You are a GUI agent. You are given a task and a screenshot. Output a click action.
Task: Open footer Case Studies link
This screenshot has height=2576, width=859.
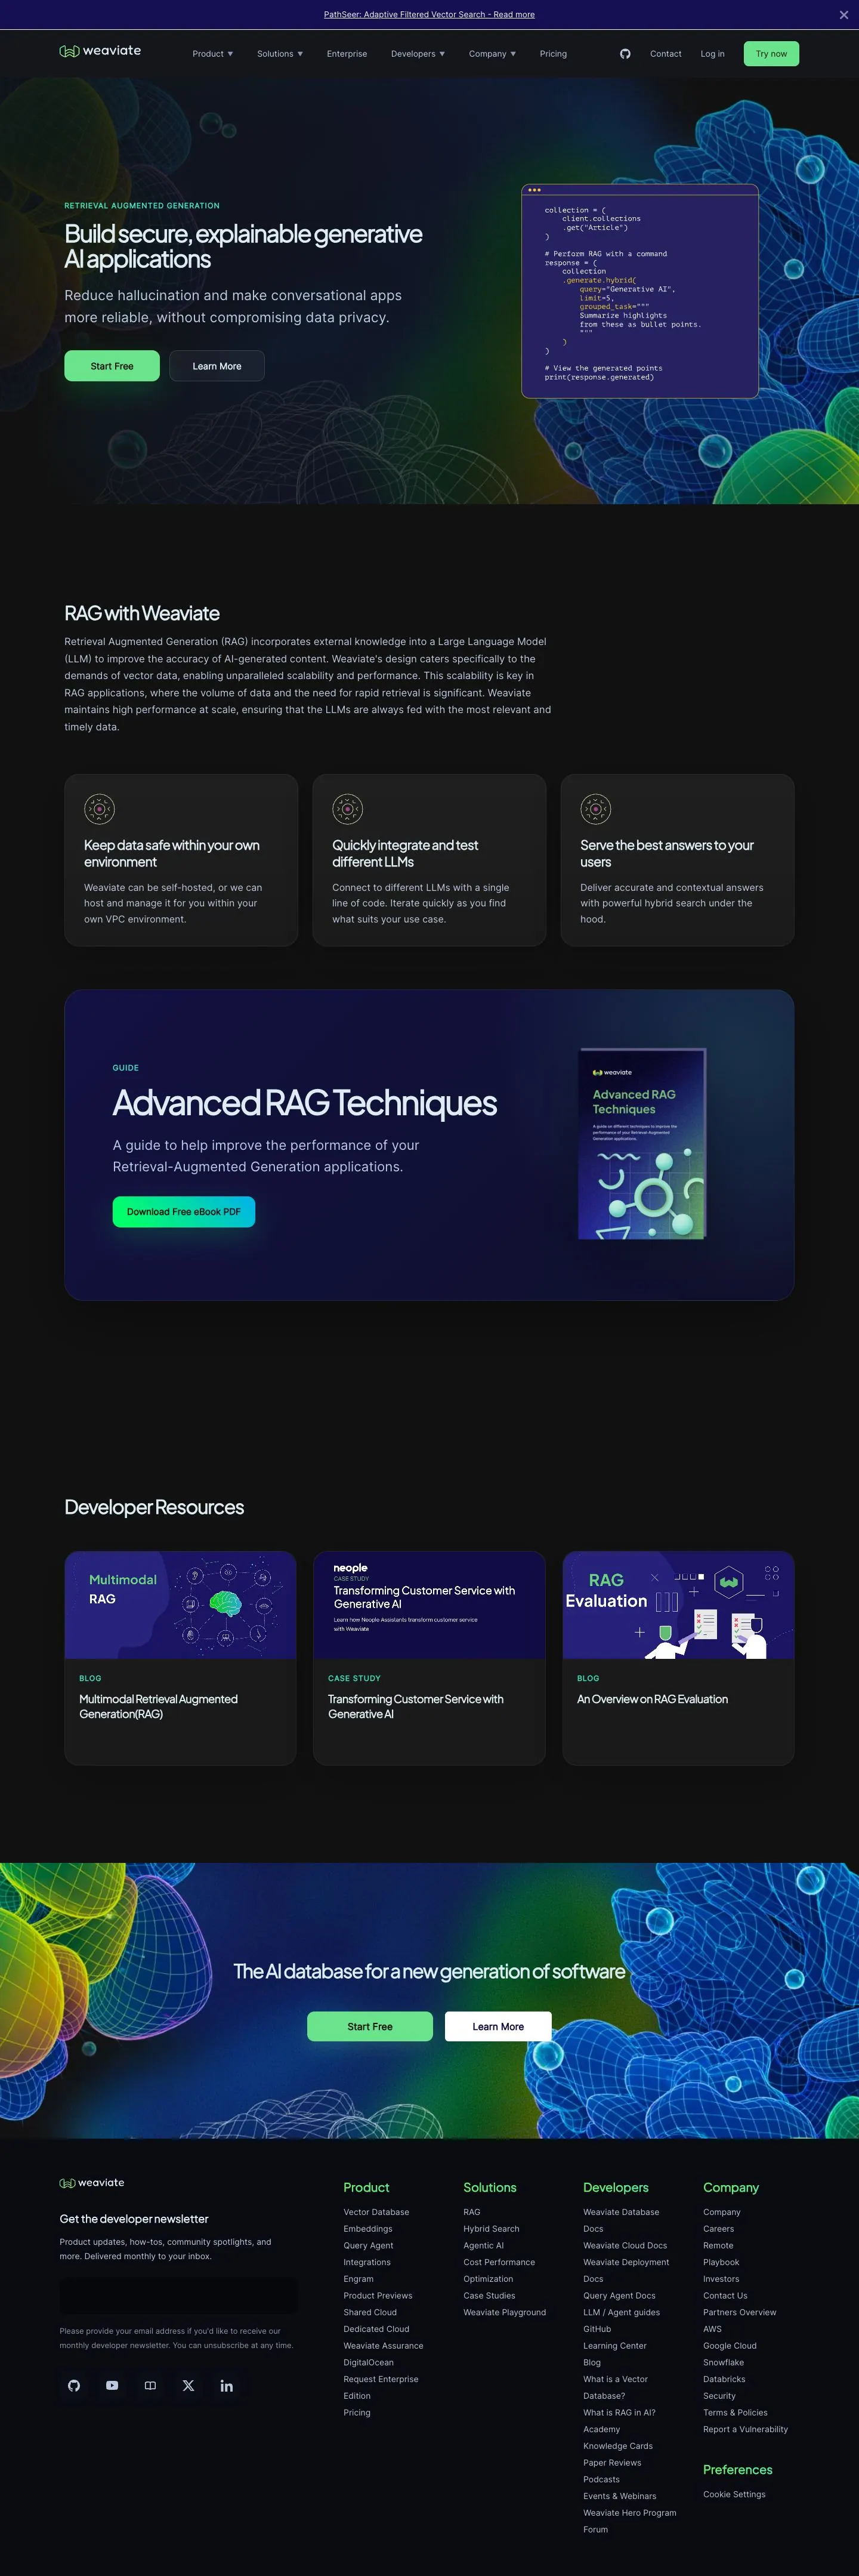[x=489, y=2295]
